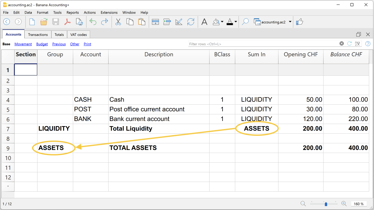Open the Extensions menu
Screen dimensions: 374x210
(x=109, y=12)
